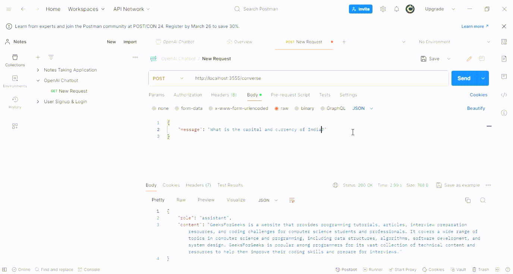
Task: Click the blue Send button
Action: 464,78
